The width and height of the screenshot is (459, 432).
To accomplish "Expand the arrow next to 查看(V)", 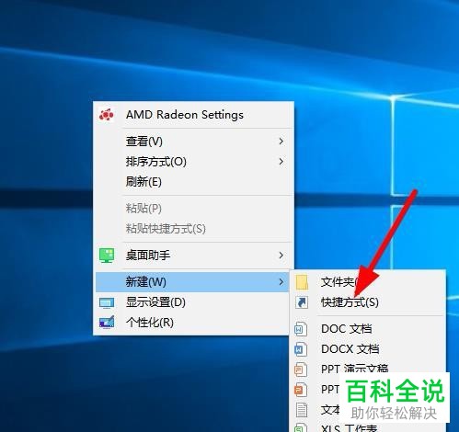I will (281, 142).
